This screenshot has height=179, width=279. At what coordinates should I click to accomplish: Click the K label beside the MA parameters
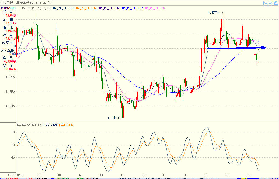pos(18,8)
